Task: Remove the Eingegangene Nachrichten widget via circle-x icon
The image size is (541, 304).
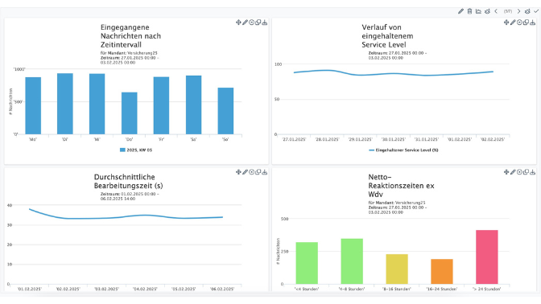Action: point(251,23)
